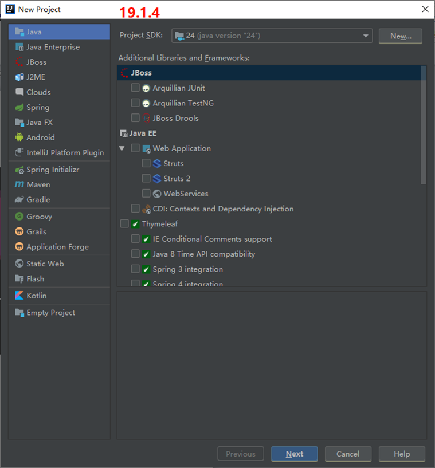435x468 pixels.
Task: Open Help from the dialog buttons
Action: [x=402, y=454]
